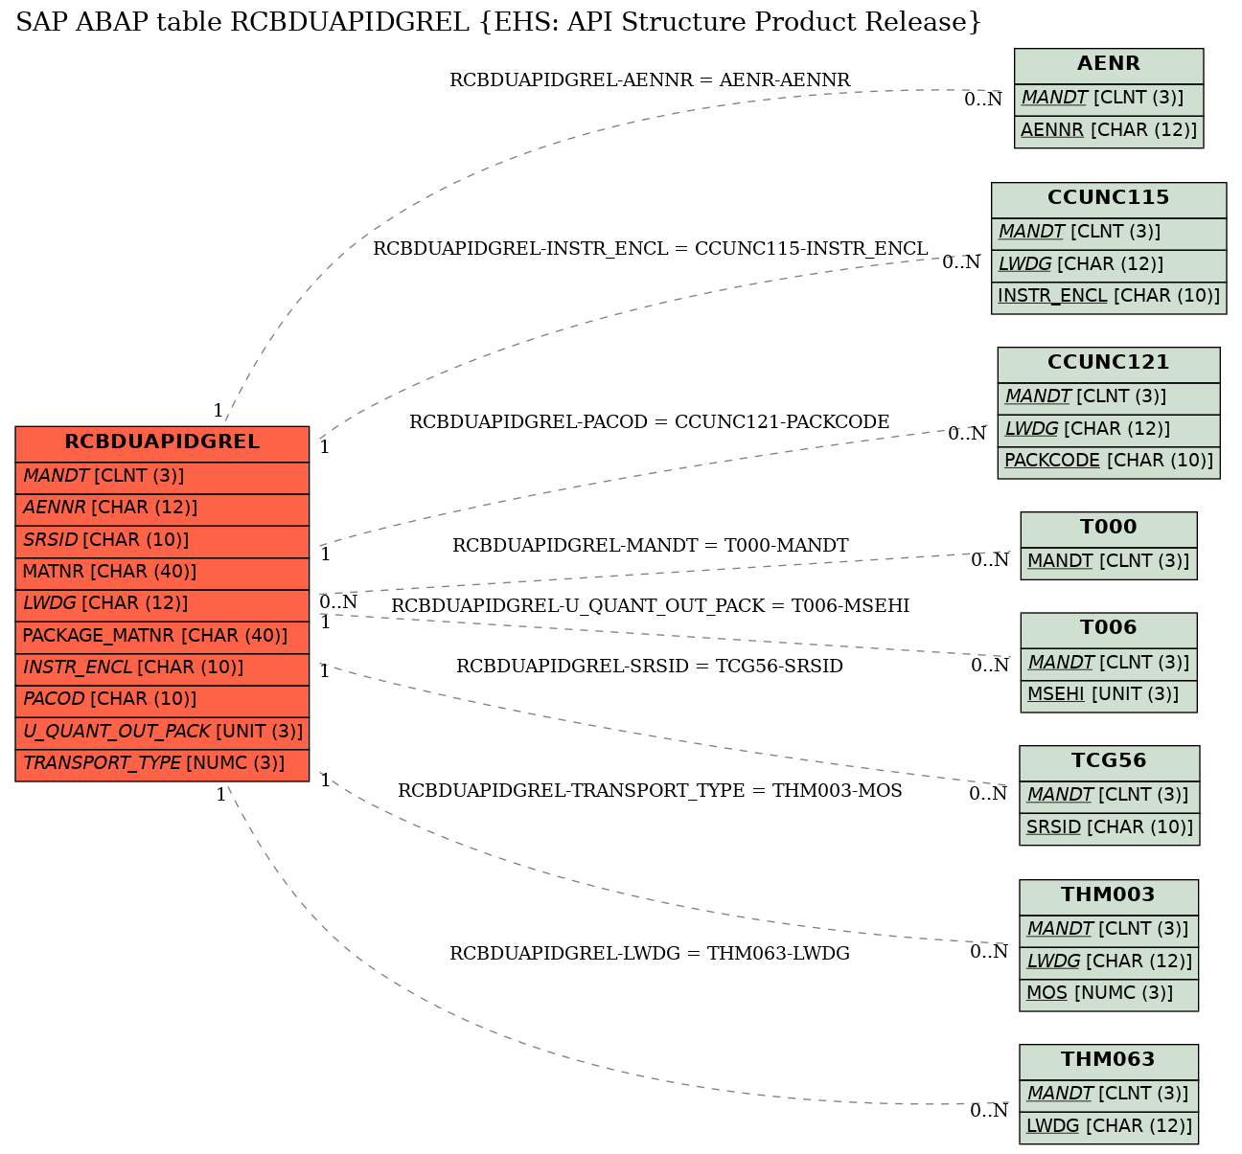Screen dimensions: 1242x1154
Task: Select the RCBDUAPIDGREL table header
Action: [x=162, y=443]
